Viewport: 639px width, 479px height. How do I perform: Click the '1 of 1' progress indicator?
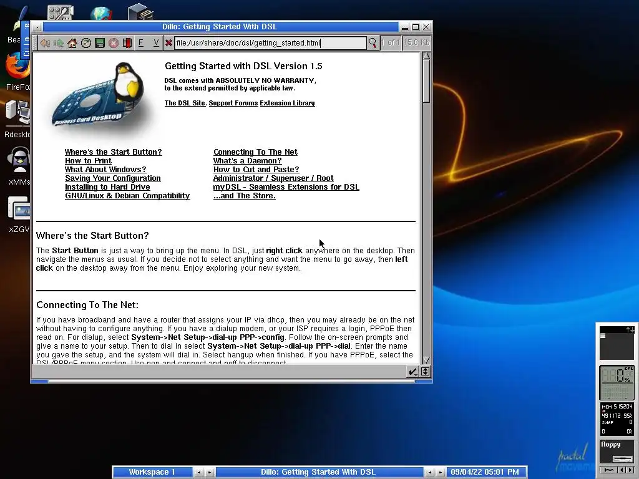(391, 42)
